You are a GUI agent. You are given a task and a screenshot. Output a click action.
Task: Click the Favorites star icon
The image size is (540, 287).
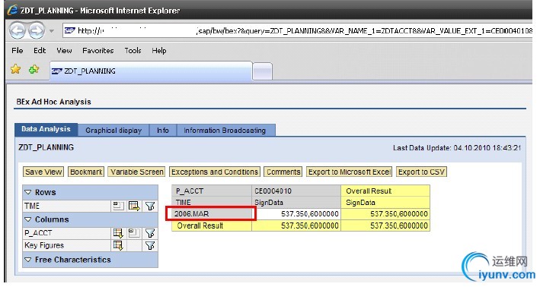pos(15,70)
